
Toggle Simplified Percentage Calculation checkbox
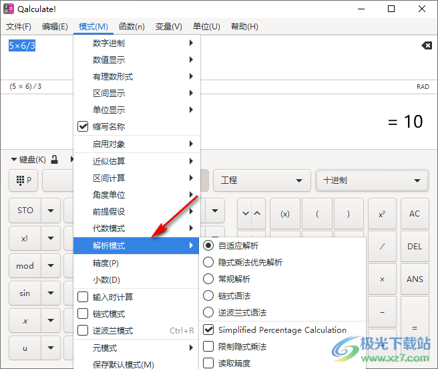208,330
